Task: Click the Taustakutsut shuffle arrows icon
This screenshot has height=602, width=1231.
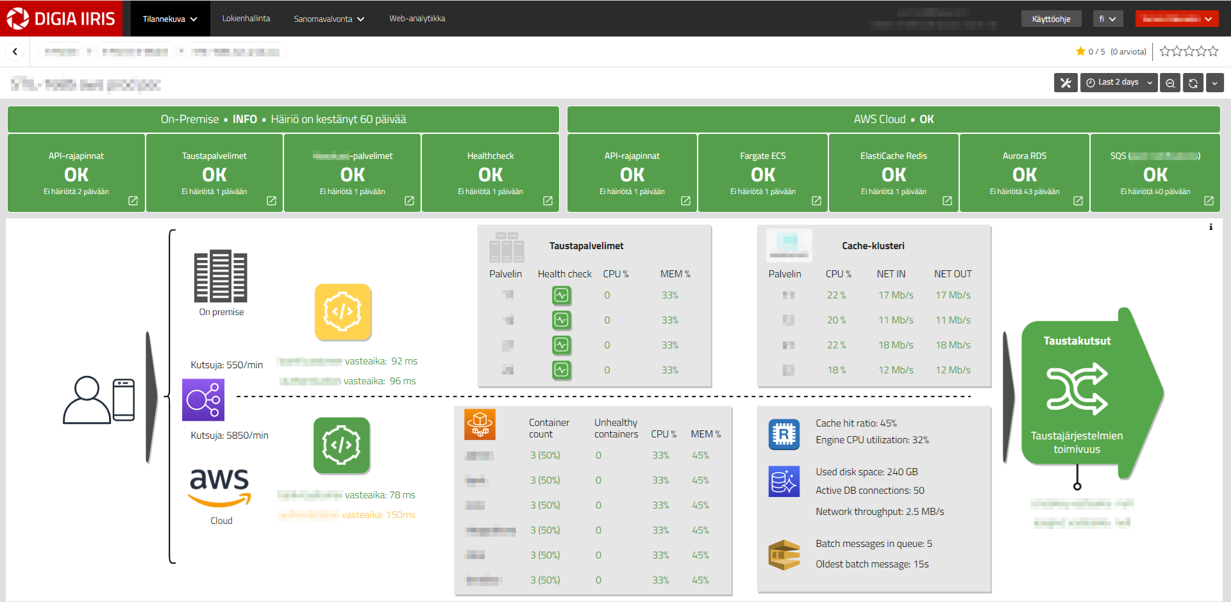Action: (x=1077, y=389)
